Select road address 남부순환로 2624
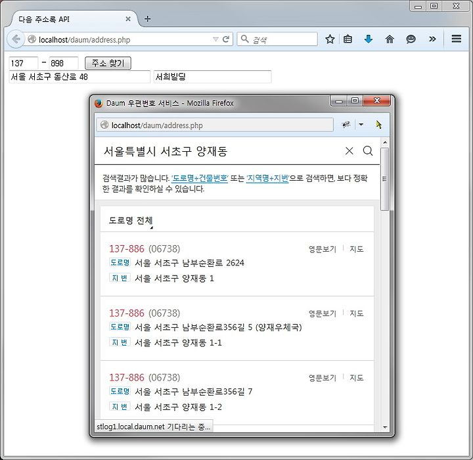 pyautogui.click(x=189, y=263)
